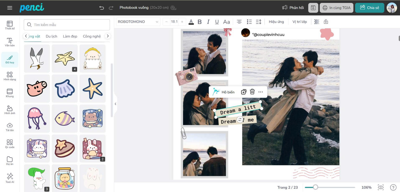
Task: Select the Công nghệ category tab
Action: [92, 36]
